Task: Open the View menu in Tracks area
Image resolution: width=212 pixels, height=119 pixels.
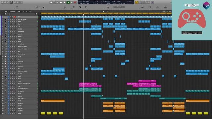Action: click(x=19, y=11)
